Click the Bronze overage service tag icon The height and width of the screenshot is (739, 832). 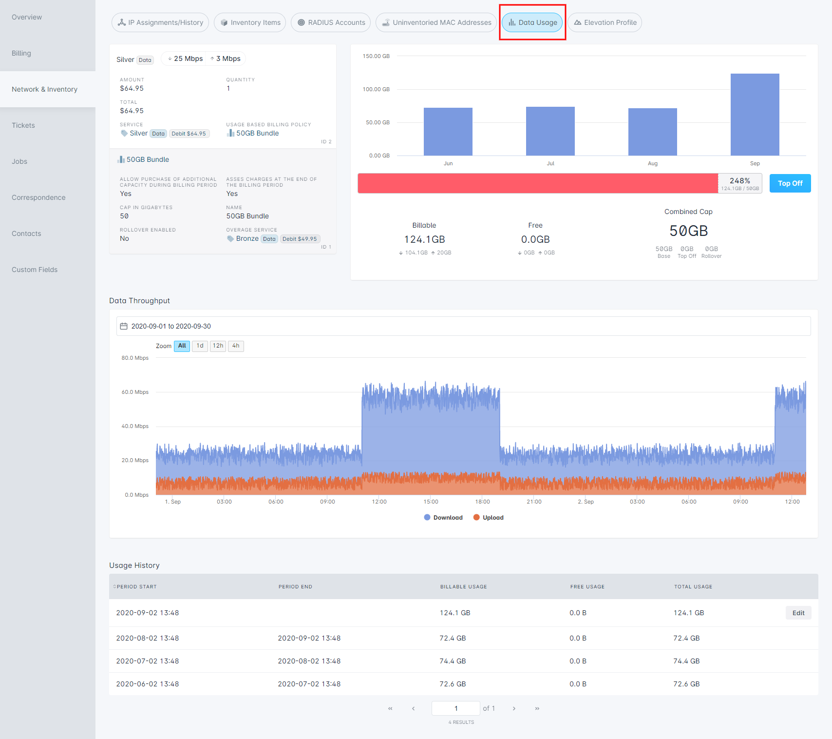pos(230,238)
